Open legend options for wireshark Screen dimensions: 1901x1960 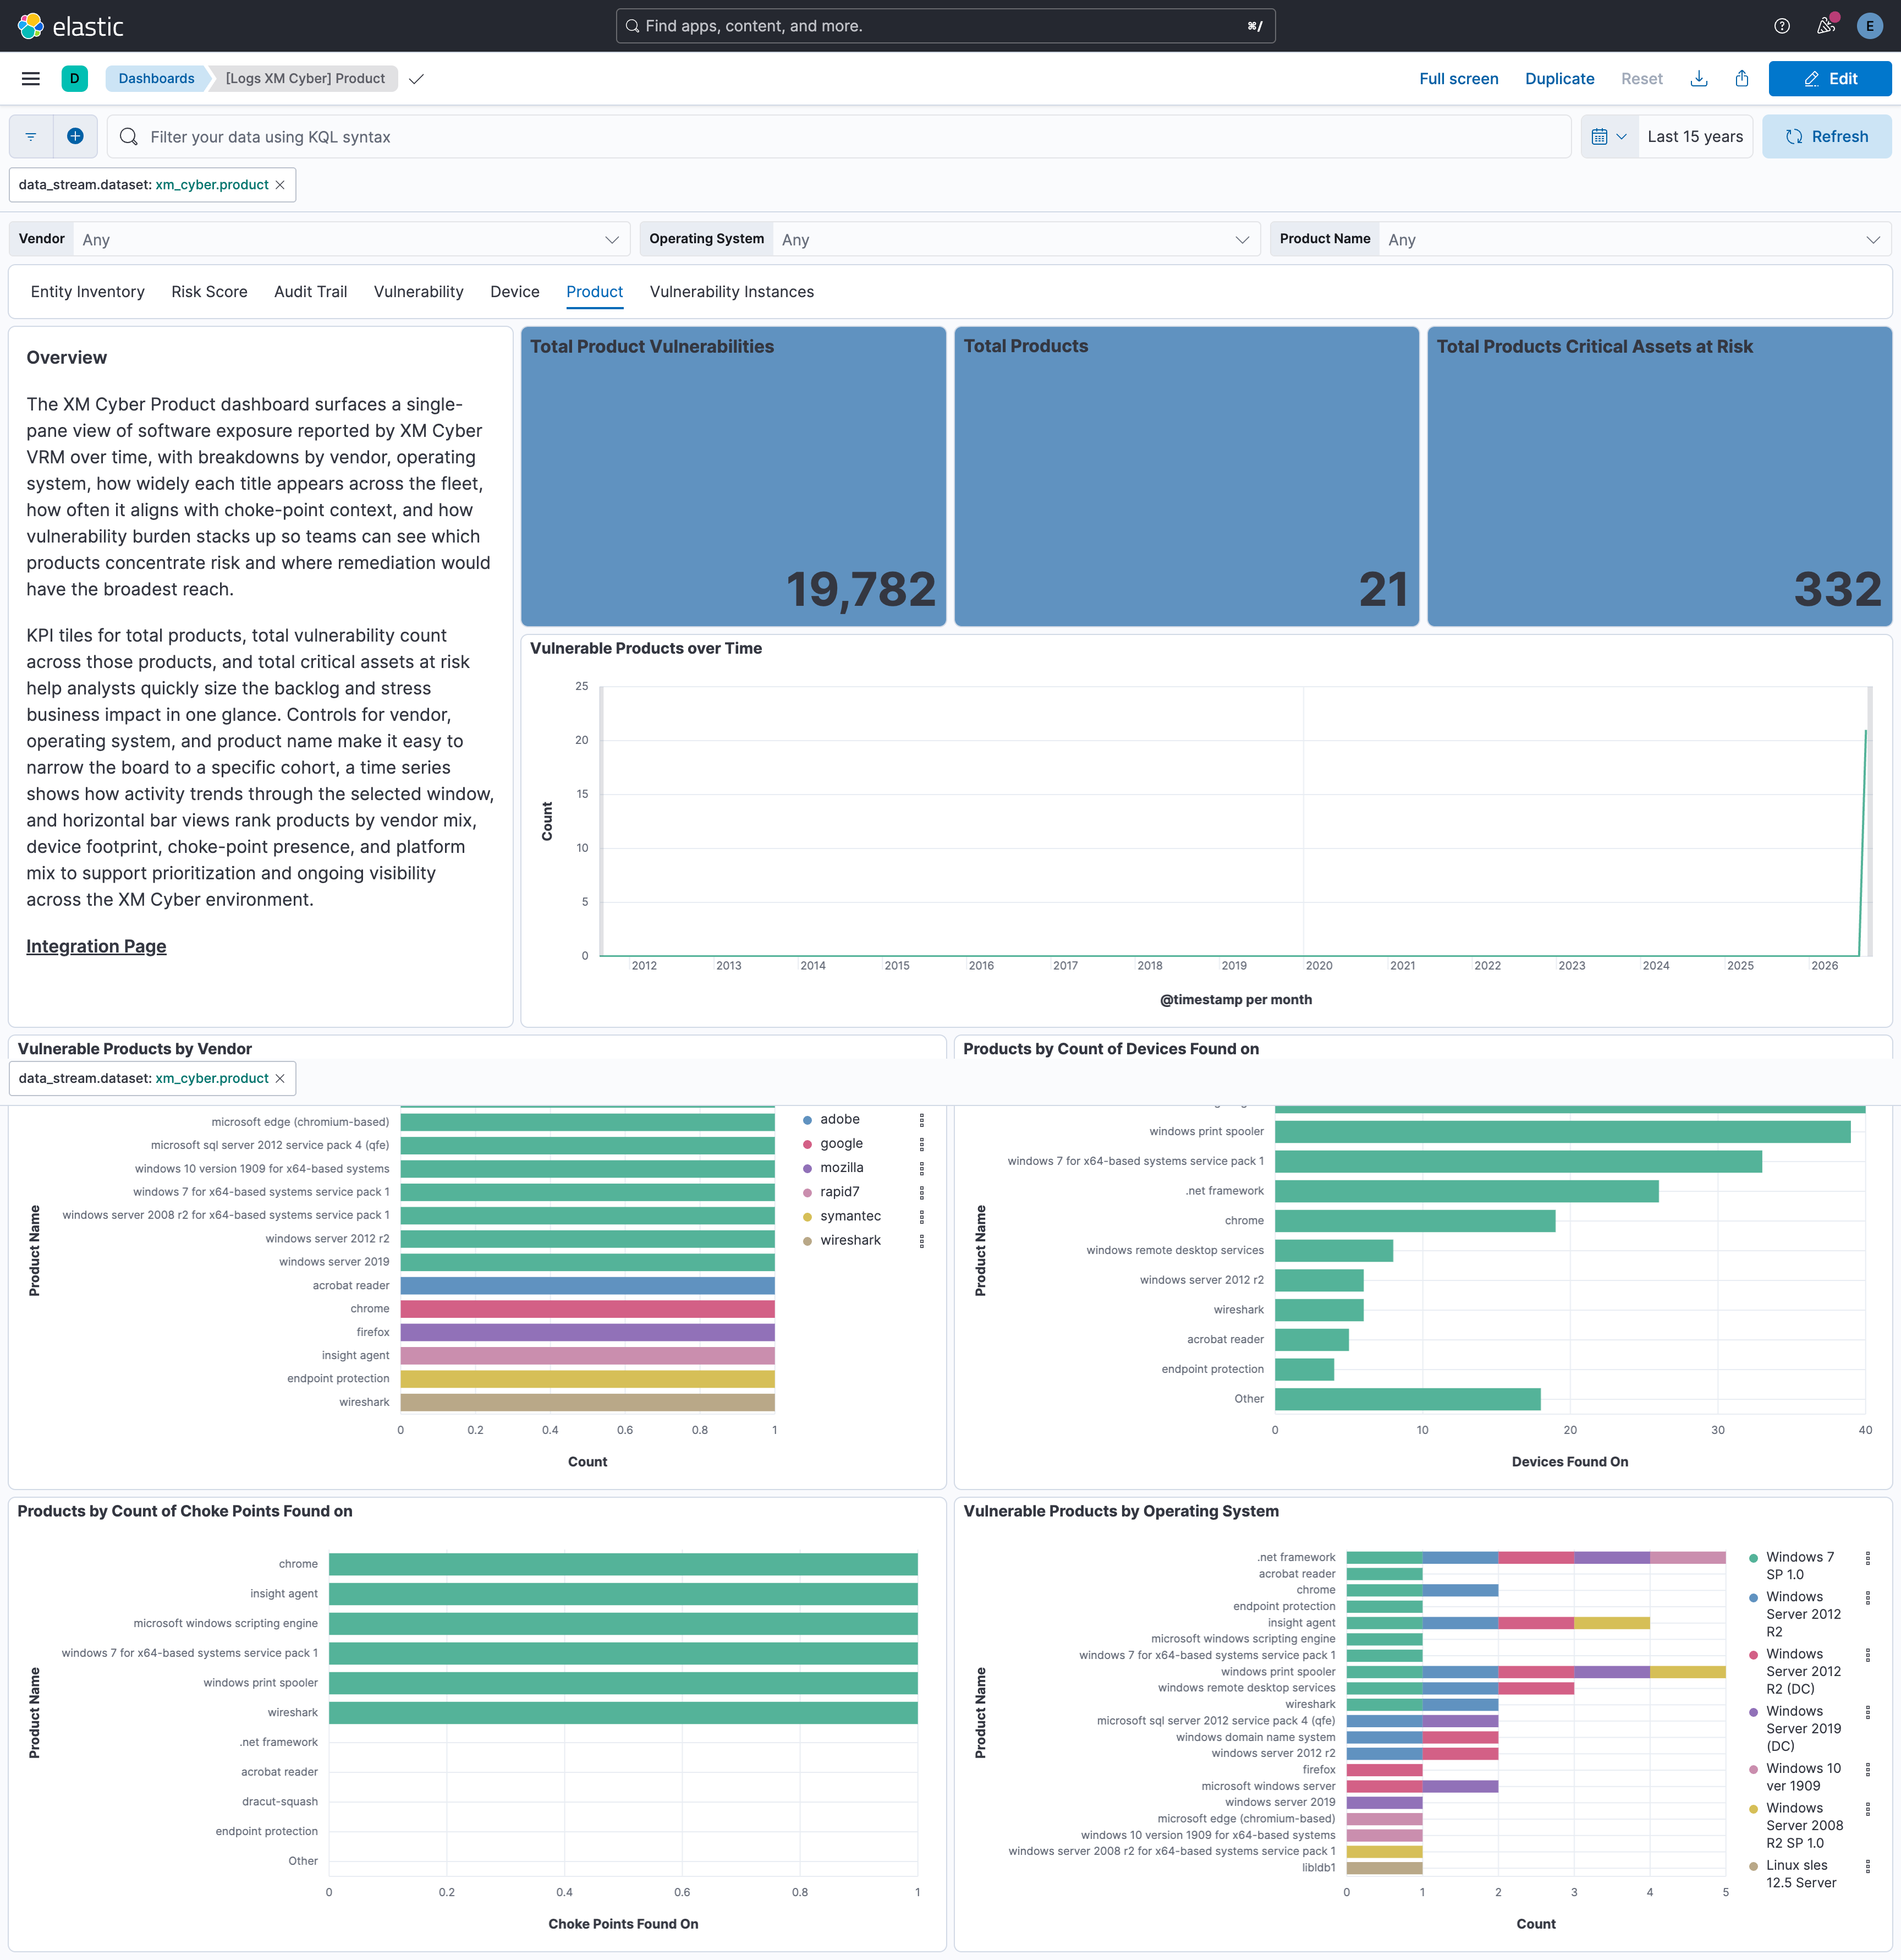coord(921,1241)
